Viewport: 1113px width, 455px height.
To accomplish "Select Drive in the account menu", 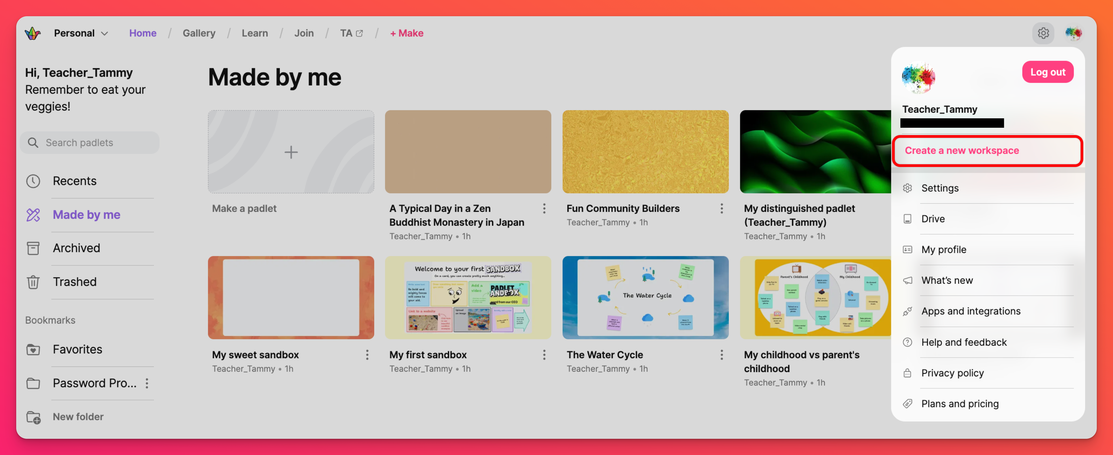I will (x=933, y=219).
